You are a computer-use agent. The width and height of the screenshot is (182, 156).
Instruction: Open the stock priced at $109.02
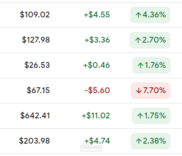click(x=35, y=15)
